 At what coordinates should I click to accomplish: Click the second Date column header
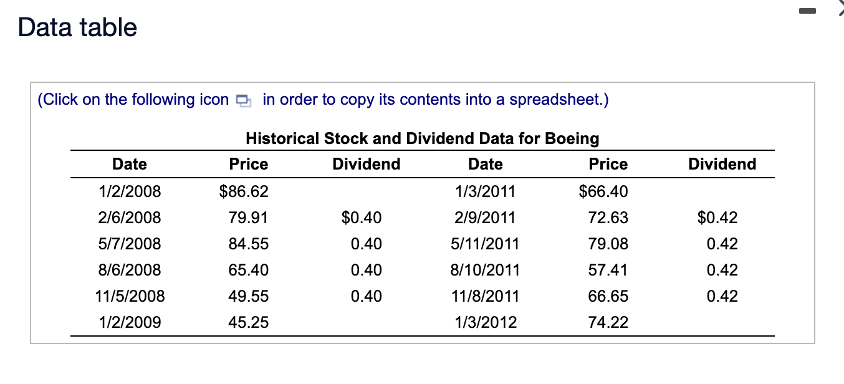[x=485, y=164]
